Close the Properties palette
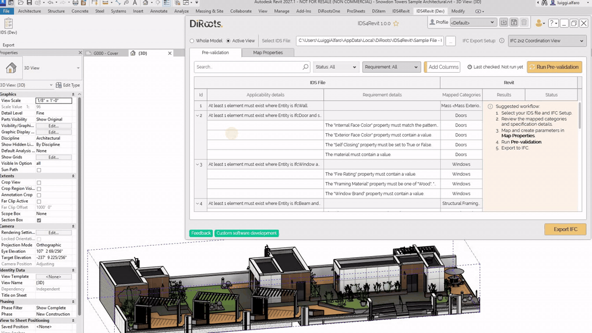The width and height of the screenshot is (592, 333). coord(80,53)
